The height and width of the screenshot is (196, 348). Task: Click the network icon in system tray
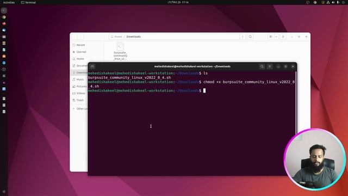tap(328, 2)
